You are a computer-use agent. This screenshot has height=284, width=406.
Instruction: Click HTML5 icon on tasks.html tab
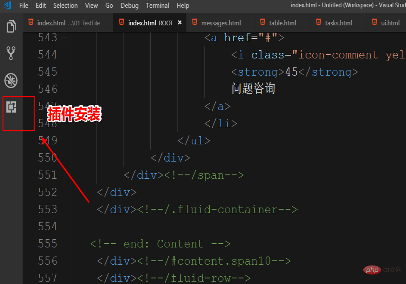point(319,23)
